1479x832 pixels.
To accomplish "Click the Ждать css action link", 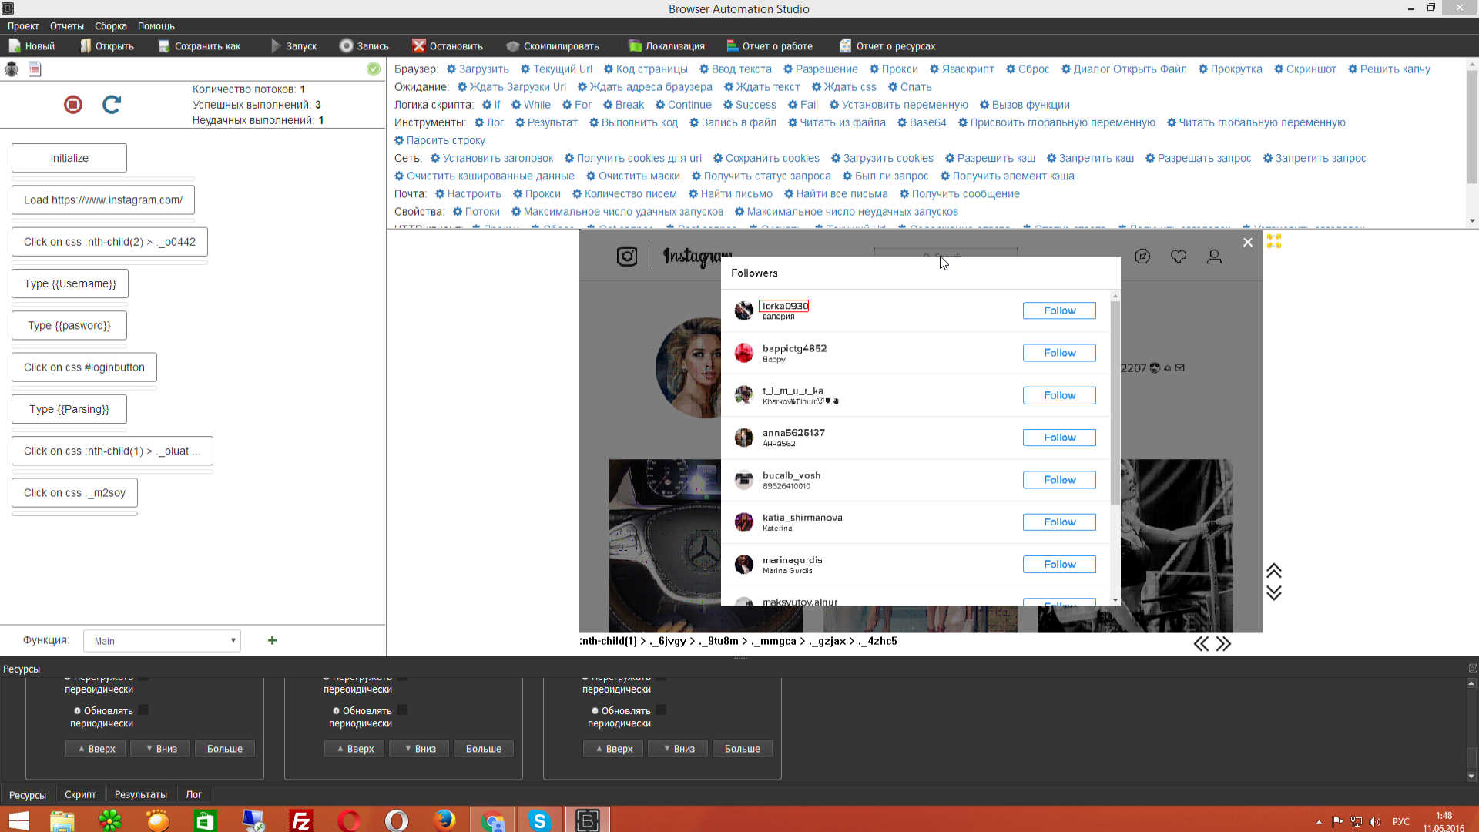I will (849, 87).
